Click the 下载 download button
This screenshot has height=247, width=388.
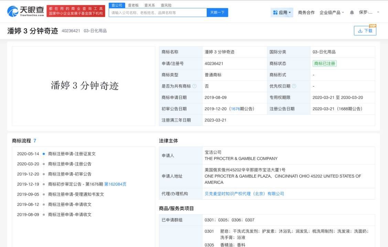pos(366,31)
